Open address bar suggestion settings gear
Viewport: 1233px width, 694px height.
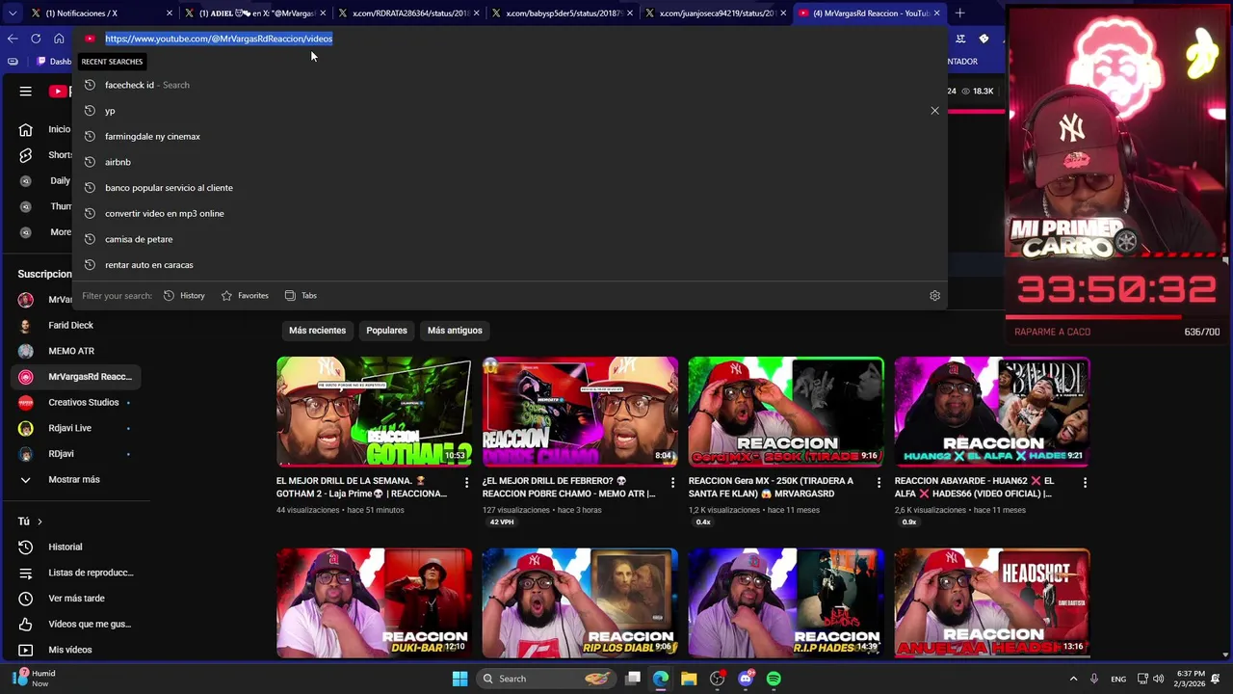coord(934,296)
